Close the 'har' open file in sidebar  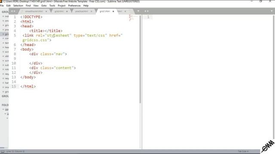point(3,83)
